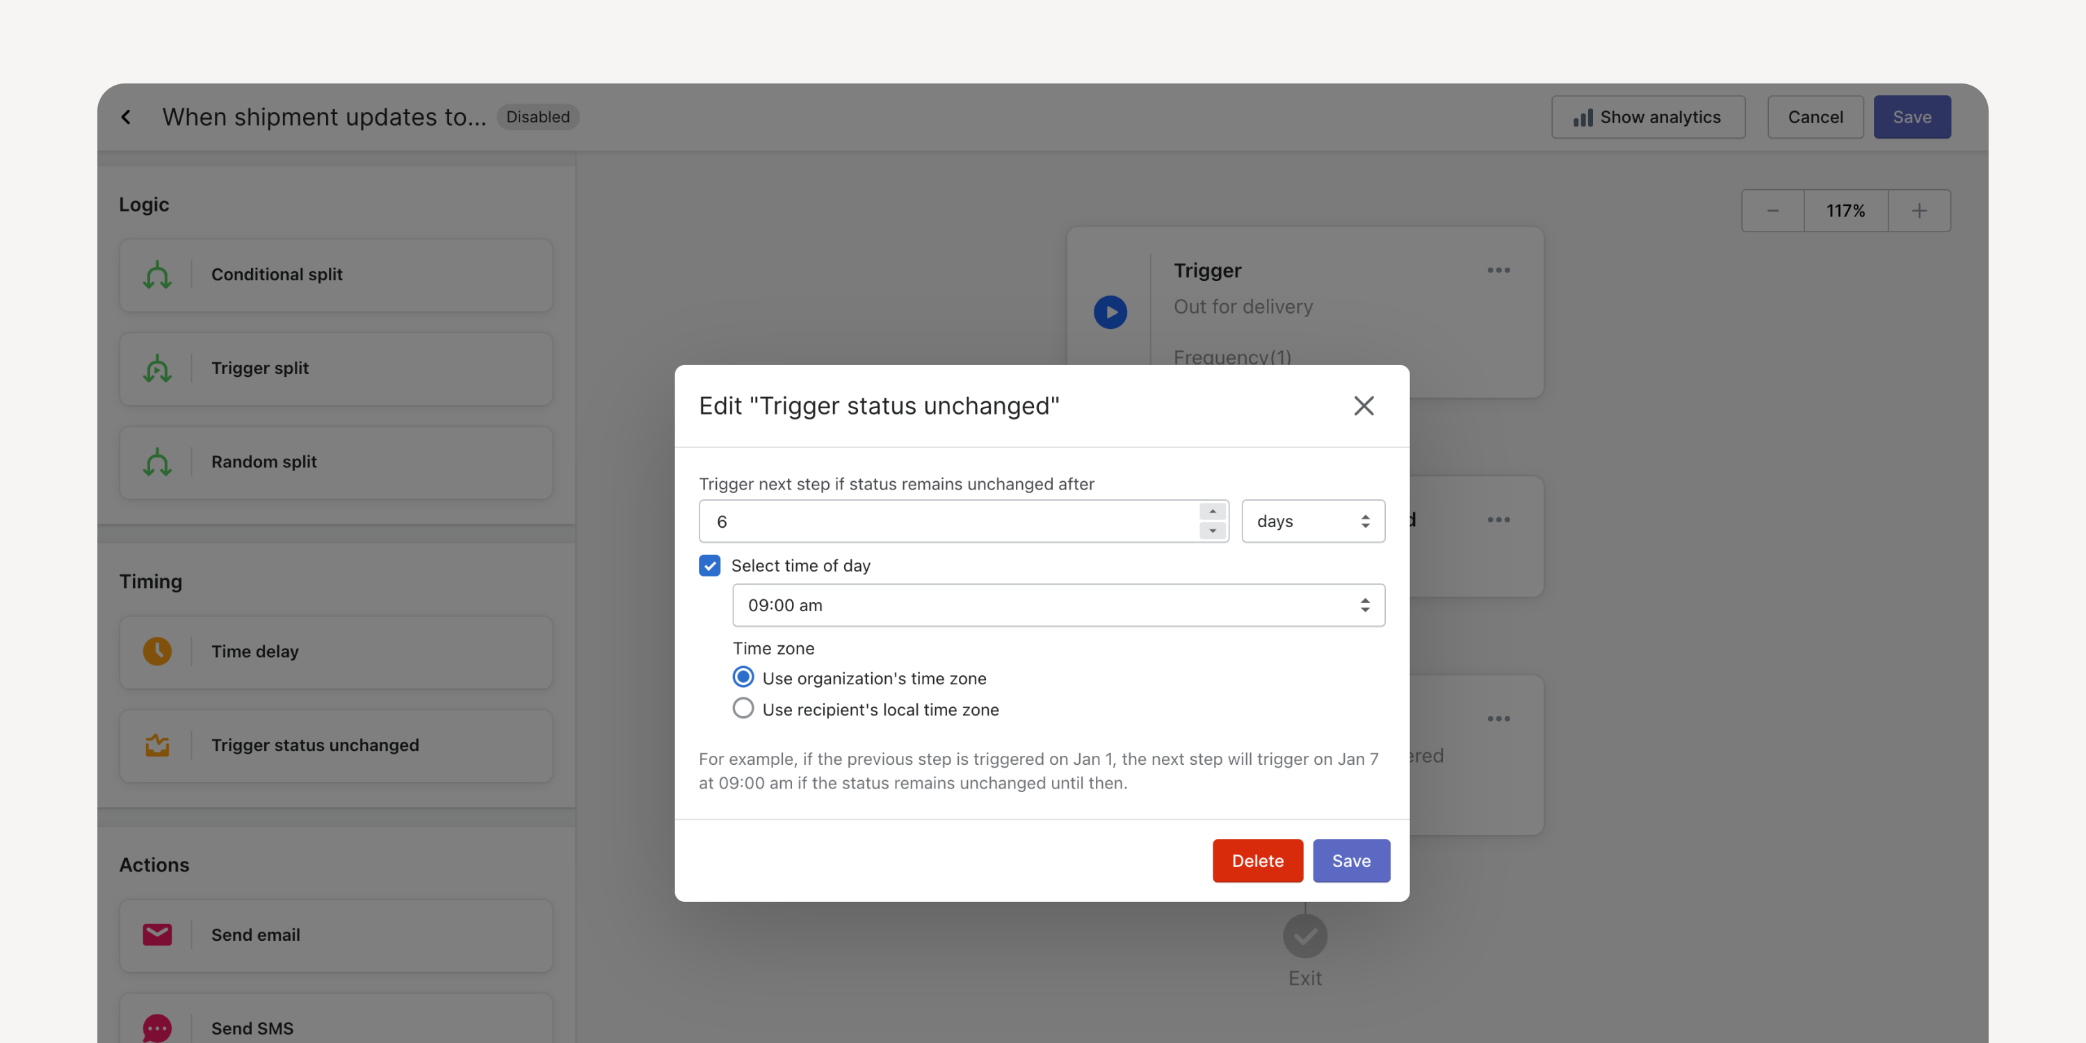Increase the days value with up stepper

tap(1212, 512)
